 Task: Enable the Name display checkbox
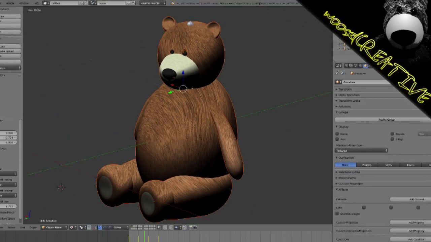pyautogui.click(x=337, y=134)
